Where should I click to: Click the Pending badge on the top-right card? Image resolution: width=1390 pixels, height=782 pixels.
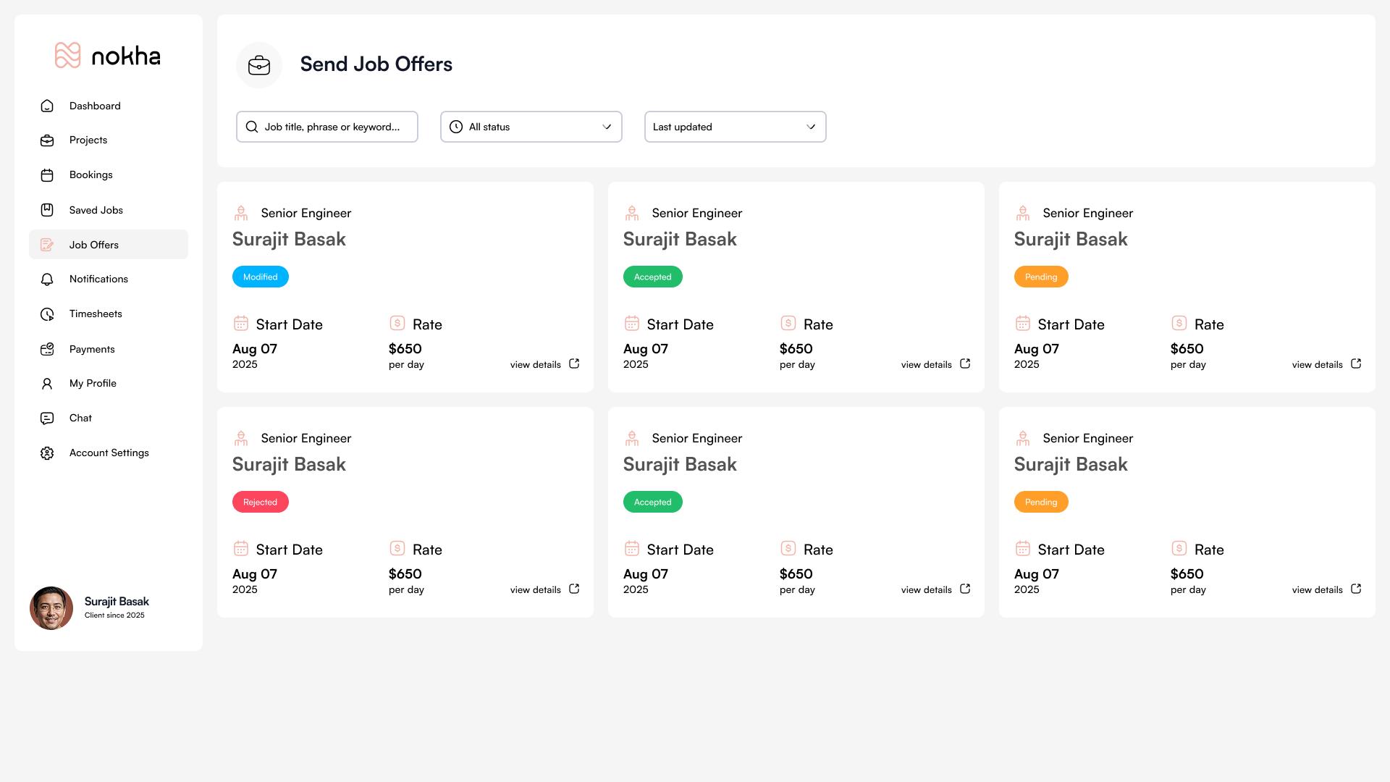[1040, 276]
